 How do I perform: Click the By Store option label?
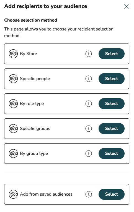tap(29, 54)
